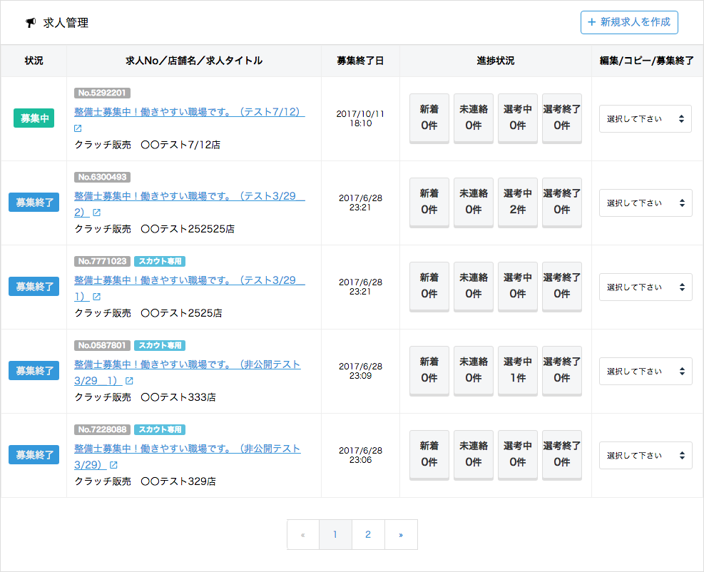Screen dimensions: 704x572
Task: Click external link icon beside job No.7771023 title
Action: (96, 297)
